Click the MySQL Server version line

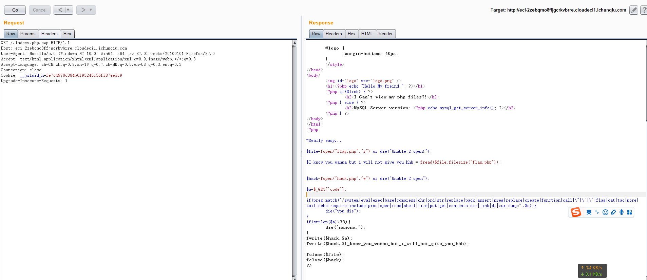click(430, 108)
